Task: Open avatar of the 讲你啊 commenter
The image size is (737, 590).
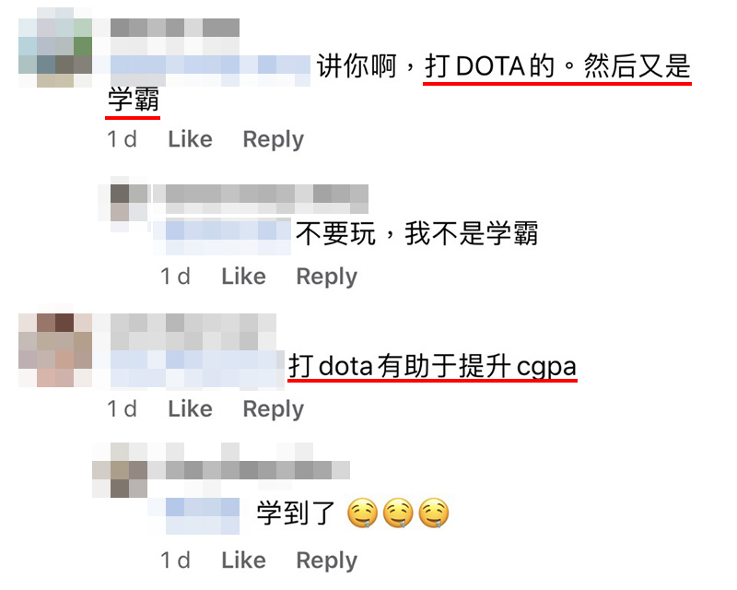Action: [55, 47]
